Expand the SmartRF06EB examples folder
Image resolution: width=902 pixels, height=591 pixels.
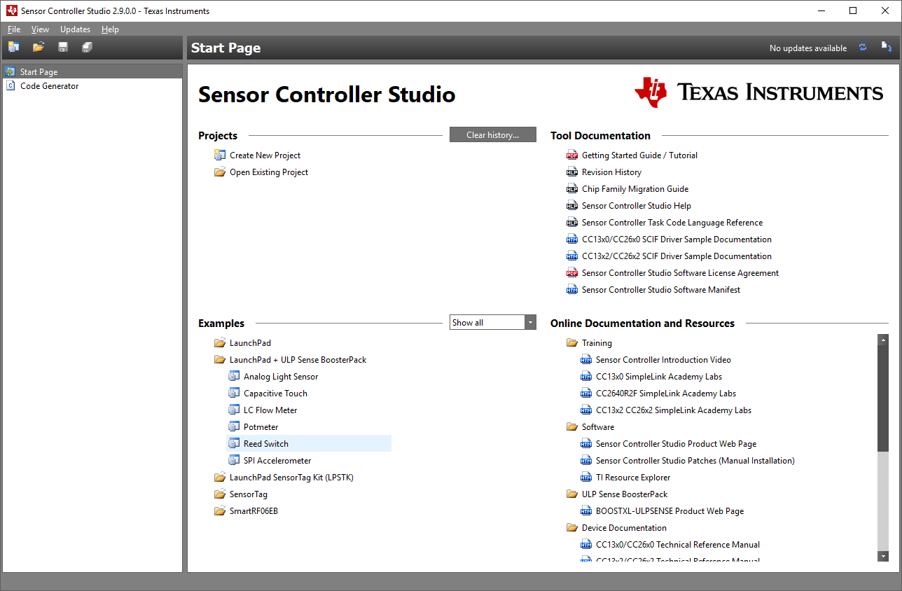click(x=254, y=511)
